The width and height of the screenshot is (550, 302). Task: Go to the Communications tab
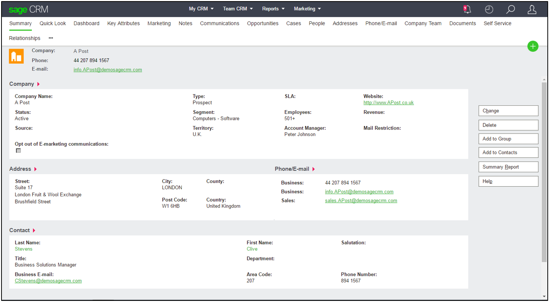219,23
